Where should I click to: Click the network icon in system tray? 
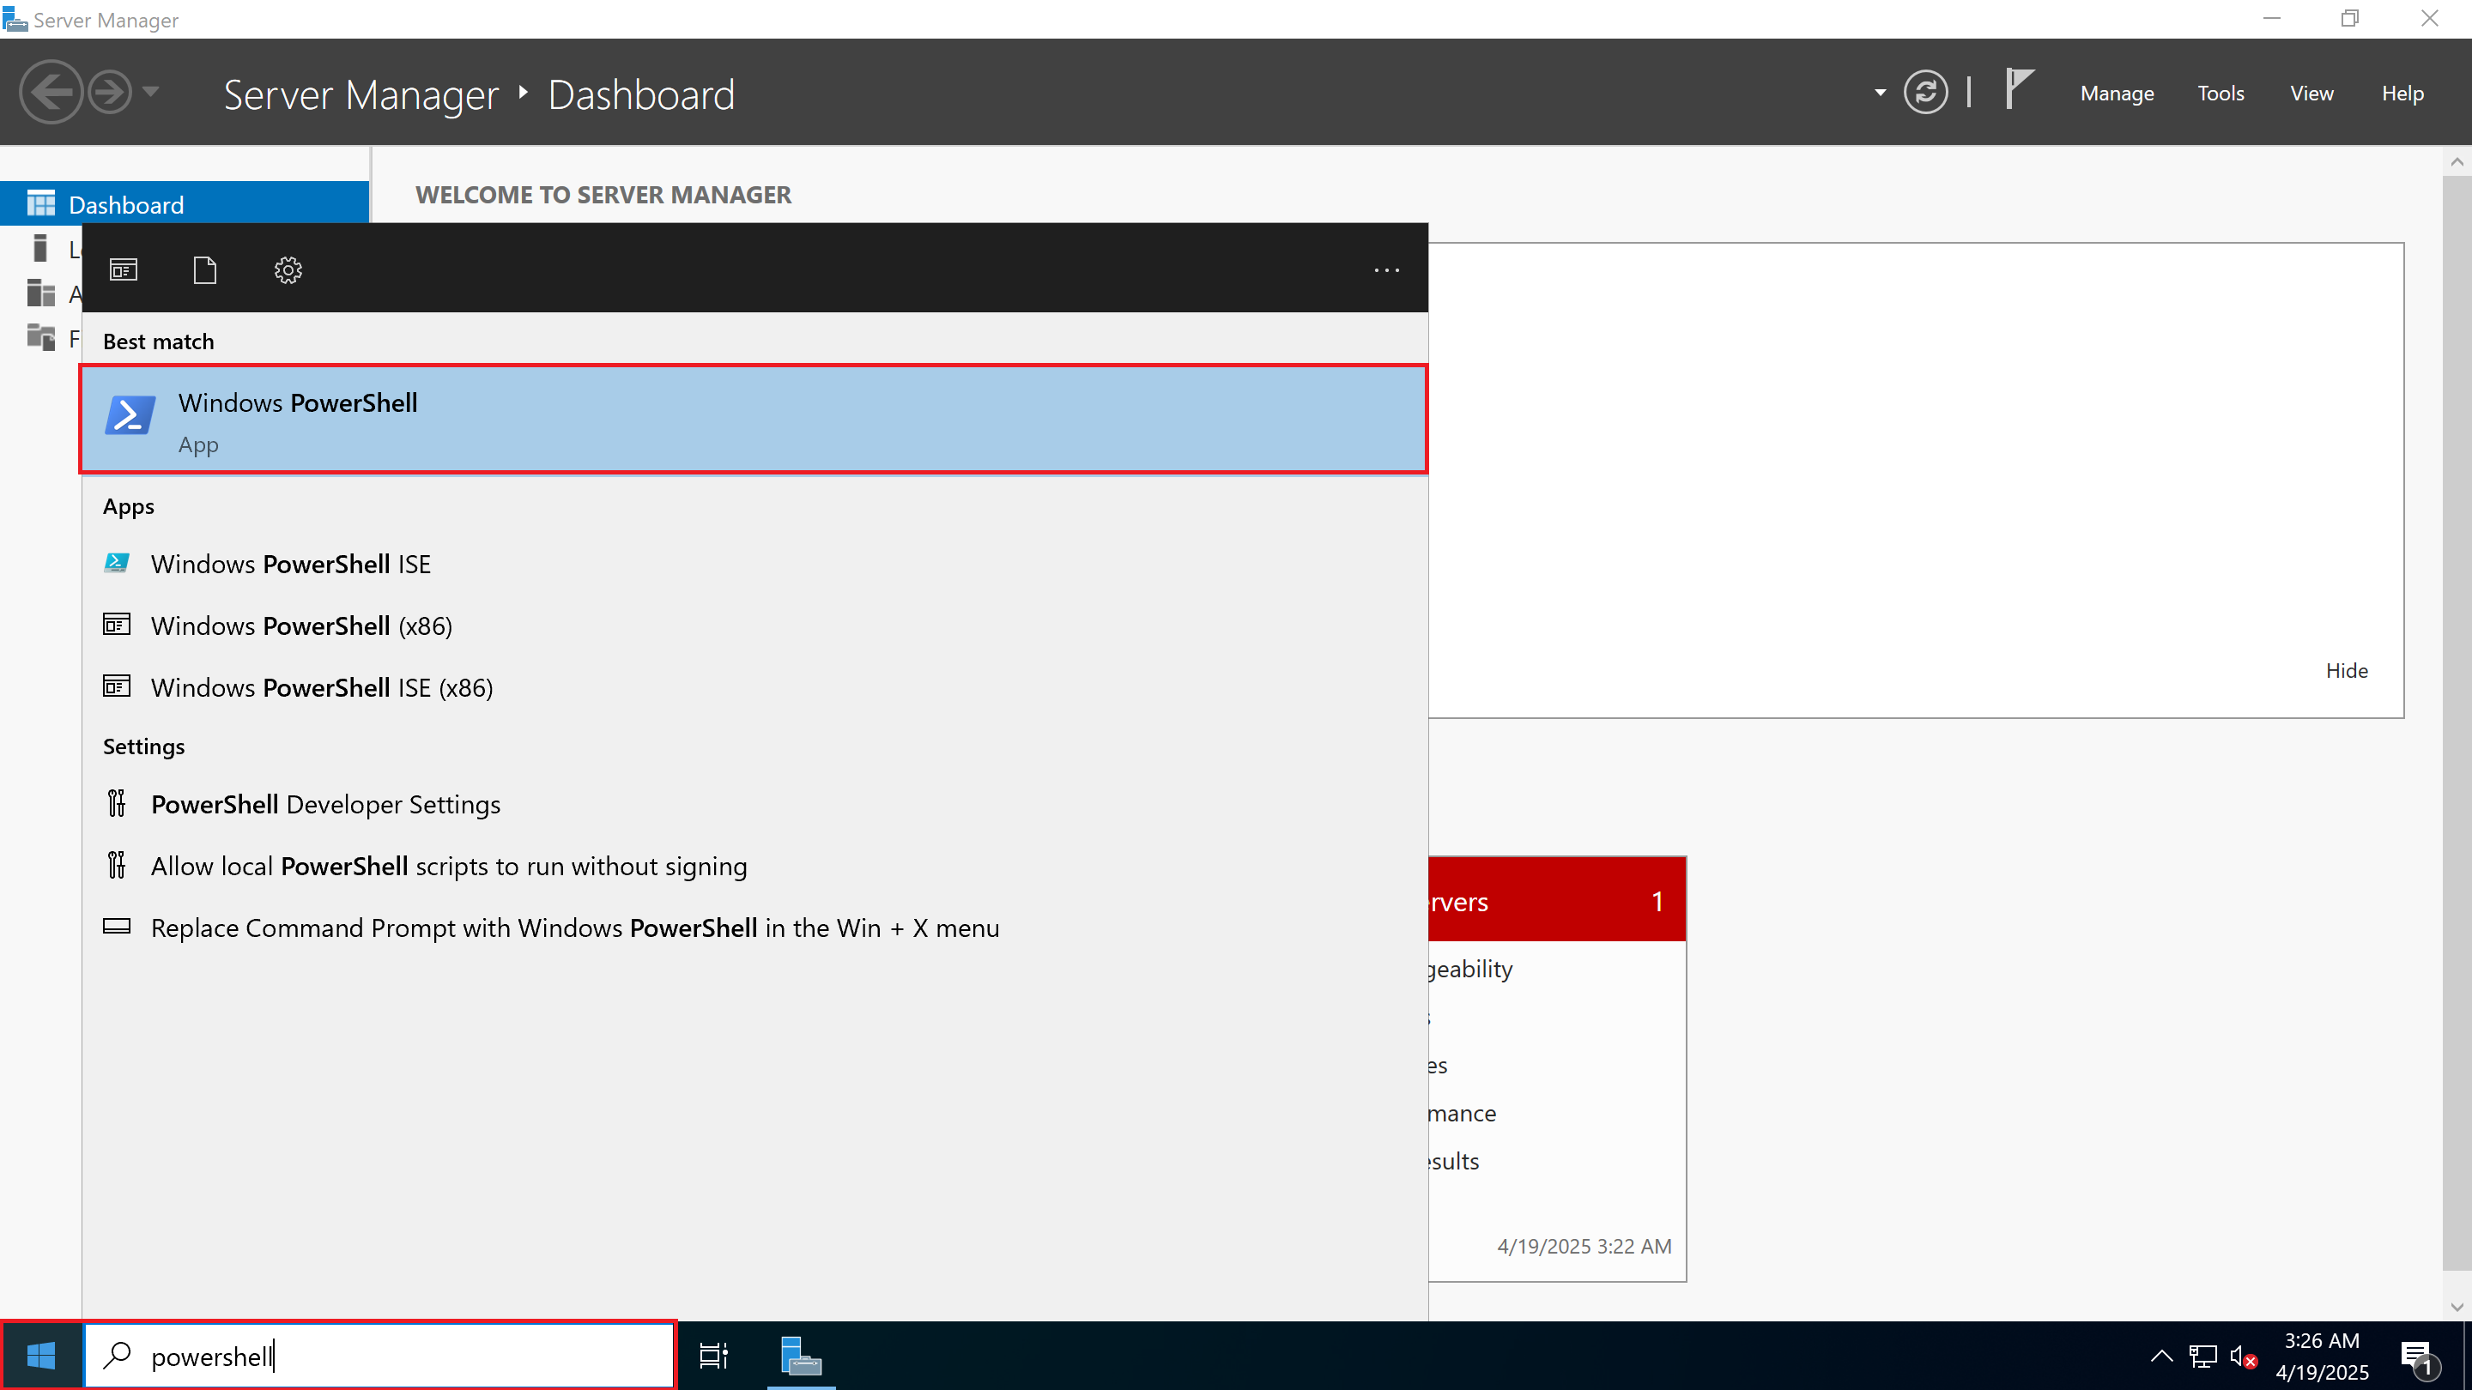coord(2202,1356)
